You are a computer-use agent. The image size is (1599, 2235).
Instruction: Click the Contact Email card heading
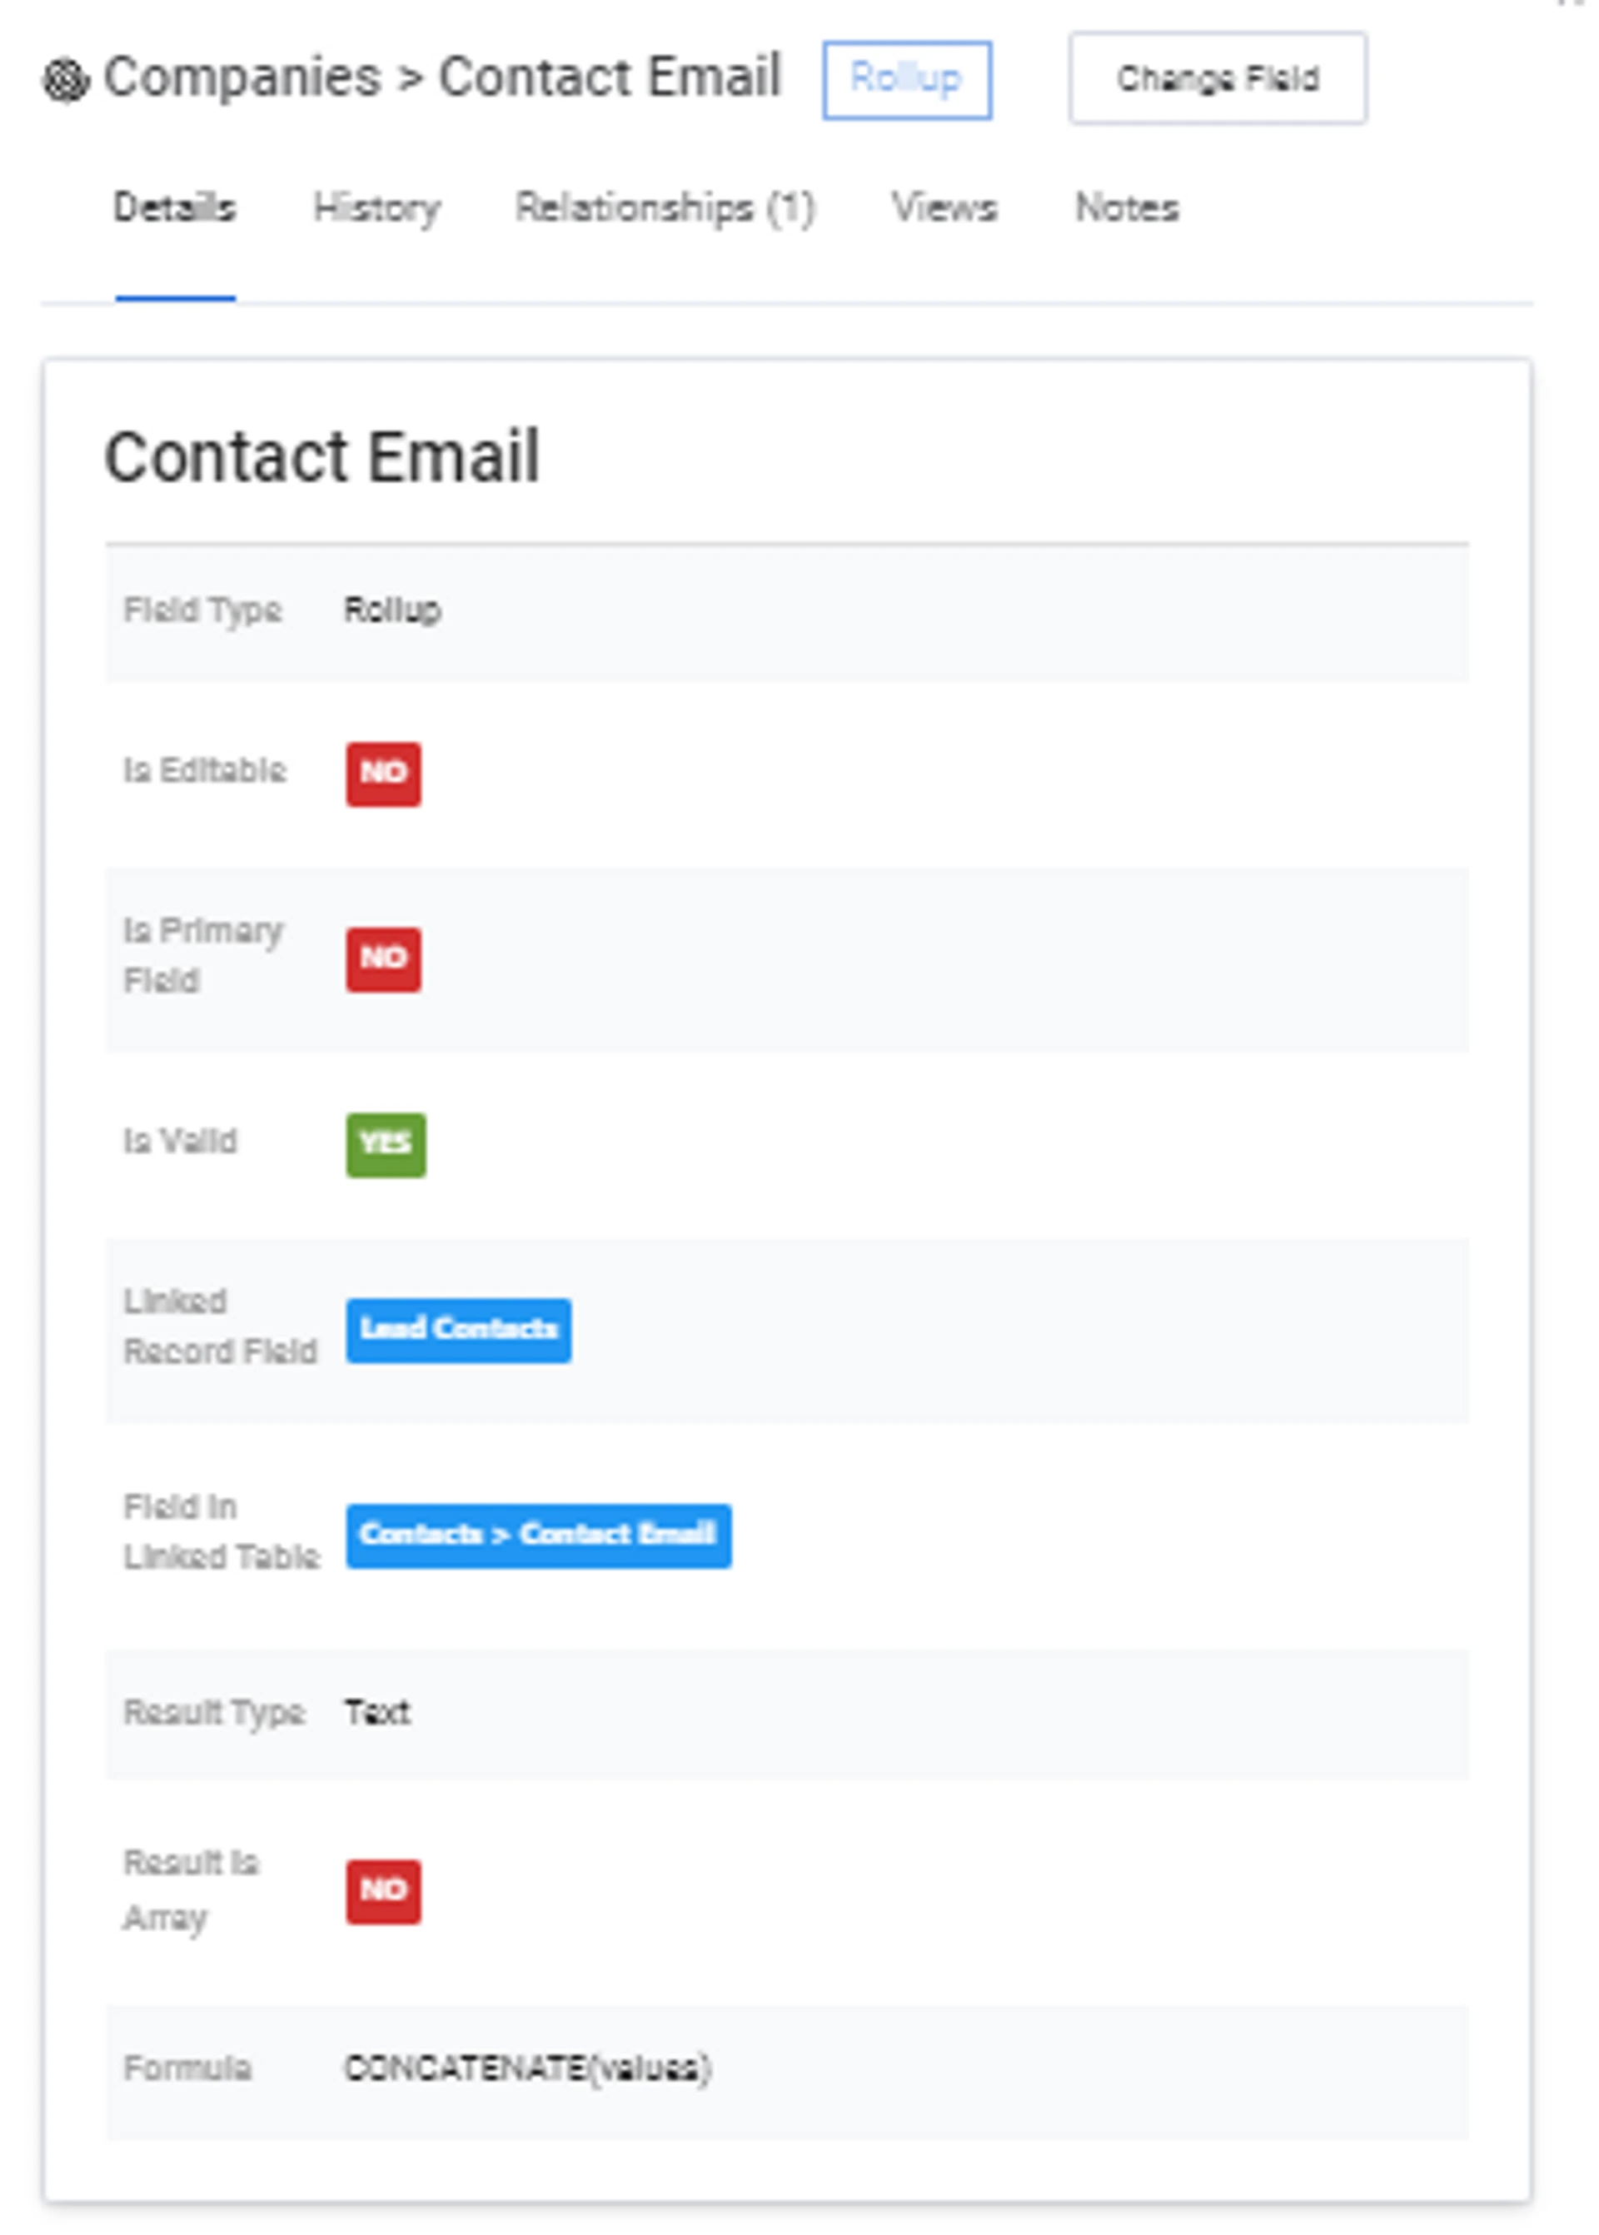click(x=322, y=458)
